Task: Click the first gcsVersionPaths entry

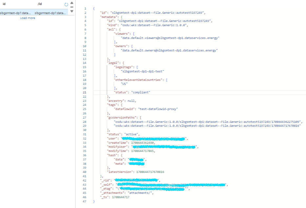Action: (207, 122)
